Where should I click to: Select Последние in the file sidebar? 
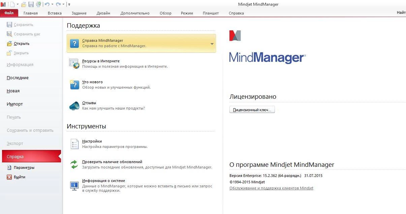[x=18, y=78]
